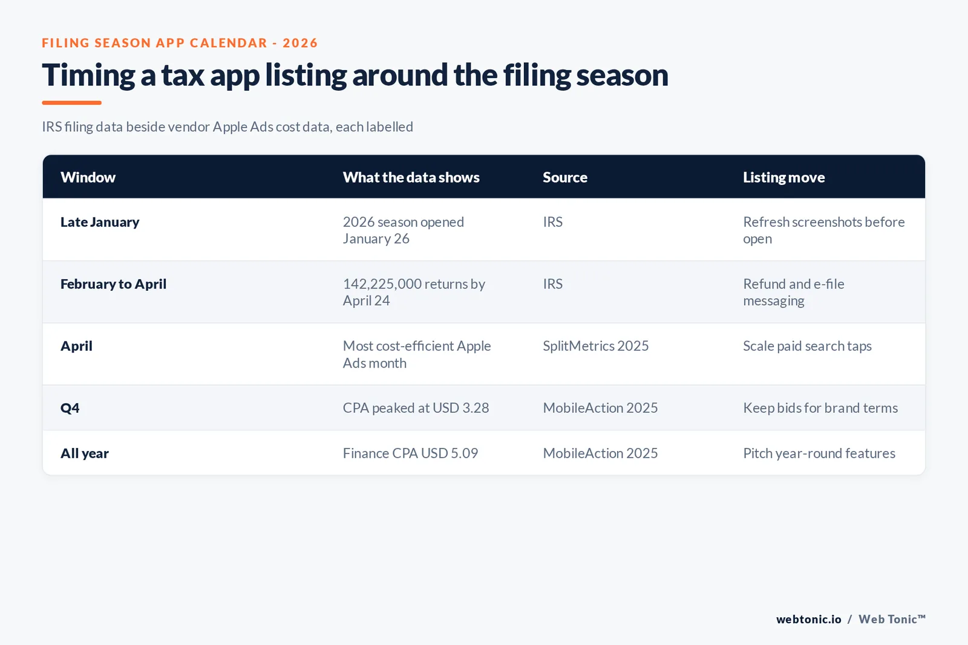
Task: Click 'CPA peaked at USD 3.28' cell
Action: click(416, 408)
